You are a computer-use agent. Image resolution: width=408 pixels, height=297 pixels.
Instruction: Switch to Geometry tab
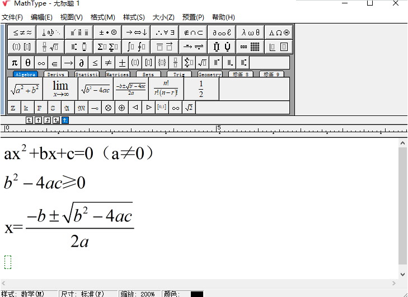[210, 74]
